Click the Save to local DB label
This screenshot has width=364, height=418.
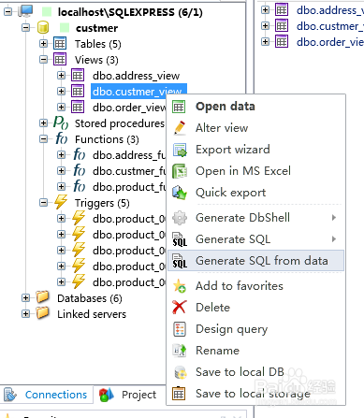pos(240,372)
